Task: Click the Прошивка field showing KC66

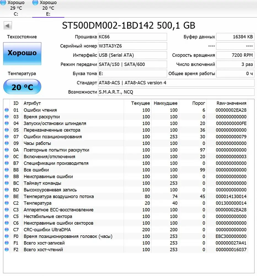Action: pyautogui.click(x=133, y=37)
